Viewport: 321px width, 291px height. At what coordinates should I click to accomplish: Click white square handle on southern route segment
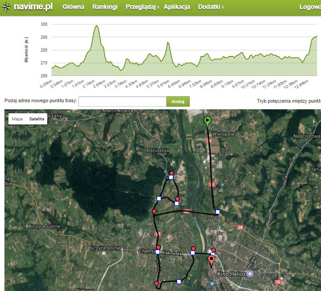tap(179, 282)
